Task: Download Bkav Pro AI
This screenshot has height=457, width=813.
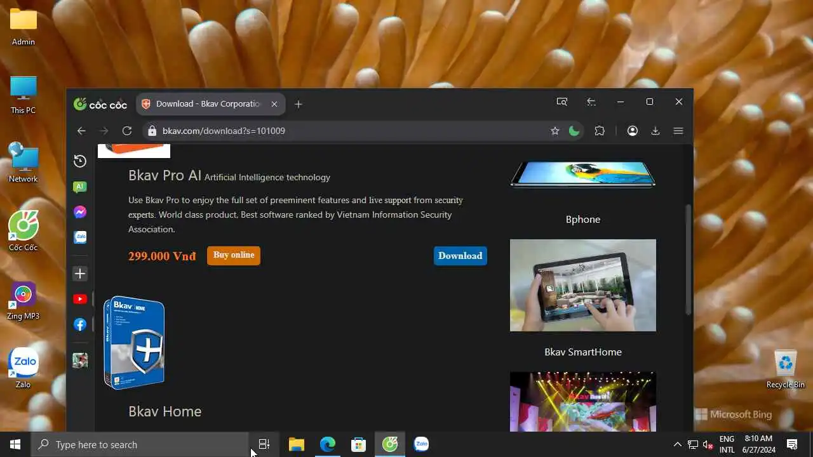Action: click(x=460, y=256)
